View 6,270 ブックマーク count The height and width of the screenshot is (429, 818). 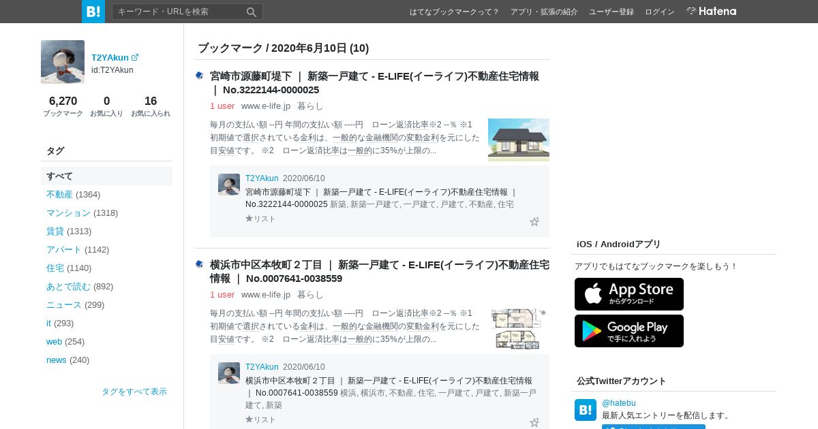(63, 106)
